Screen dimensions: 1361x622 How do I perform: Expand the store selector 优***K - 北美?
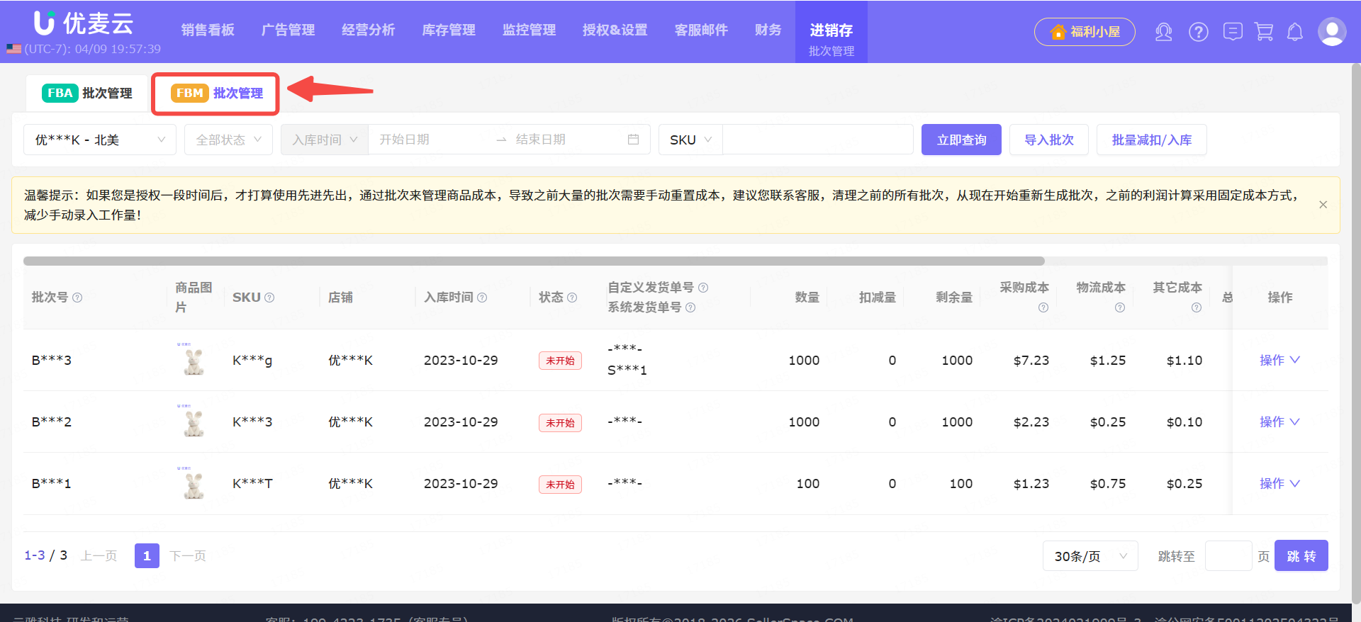pyautogui.click(x=100, y=140)
